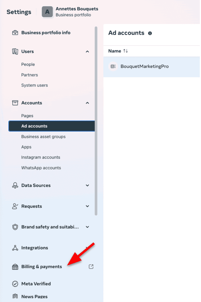Expand the Data Sources section
Image resolution: width=201 pixels, height=302 pixels.
87,185
